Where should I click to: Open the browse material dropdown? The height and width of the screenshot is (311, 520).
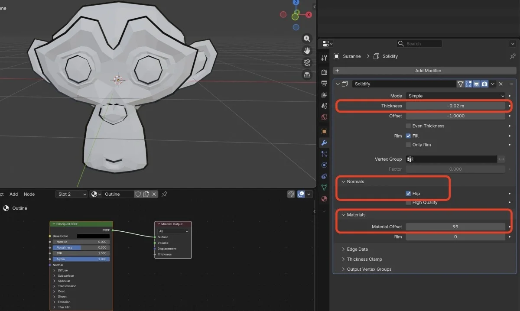click(x=95, y=194)
